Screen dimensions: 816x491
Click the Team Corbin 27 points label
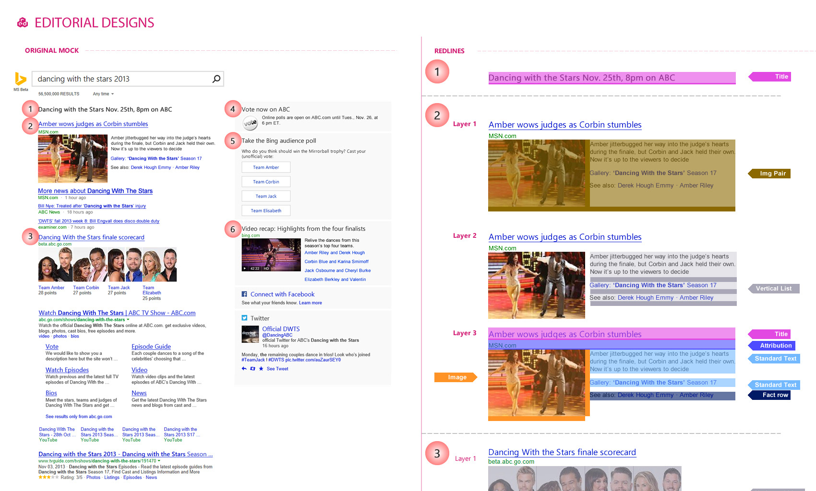coord(86,290)
